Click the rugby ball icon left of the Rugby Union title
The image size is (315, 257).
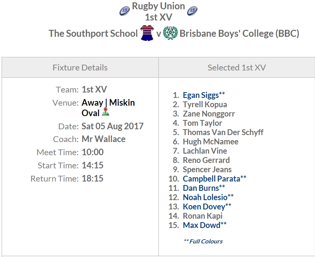pos(125,10)
